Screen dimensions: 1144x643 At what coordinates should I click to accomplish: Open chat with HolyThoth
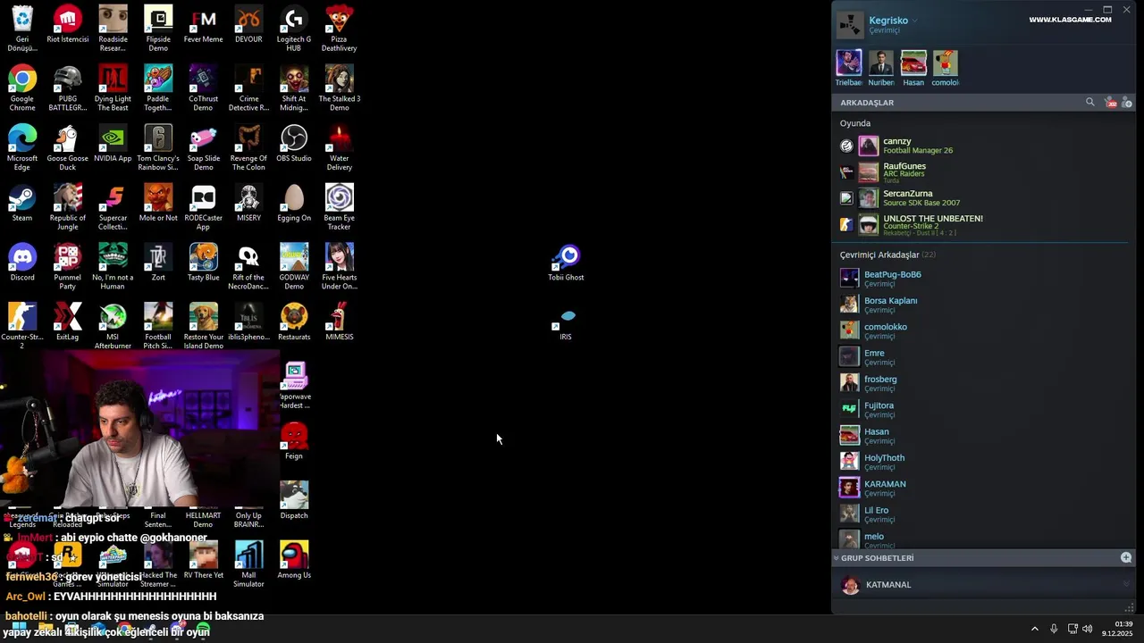[x=983, y=461]
